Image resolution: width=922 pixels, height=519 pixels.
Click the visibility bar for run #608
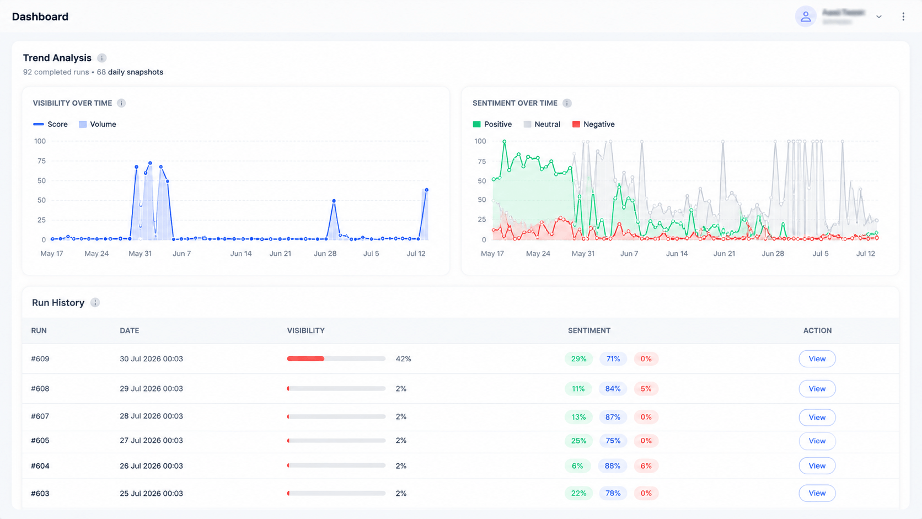336,389
